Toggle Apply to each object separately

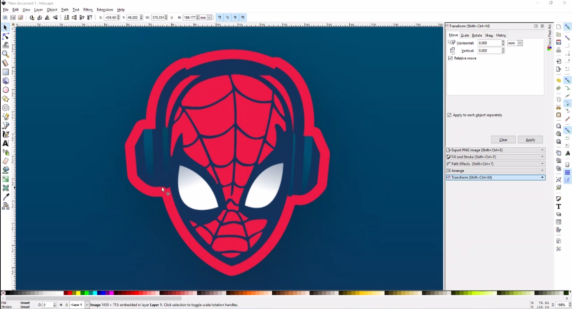pyautogui.click(x=449, y=115)
